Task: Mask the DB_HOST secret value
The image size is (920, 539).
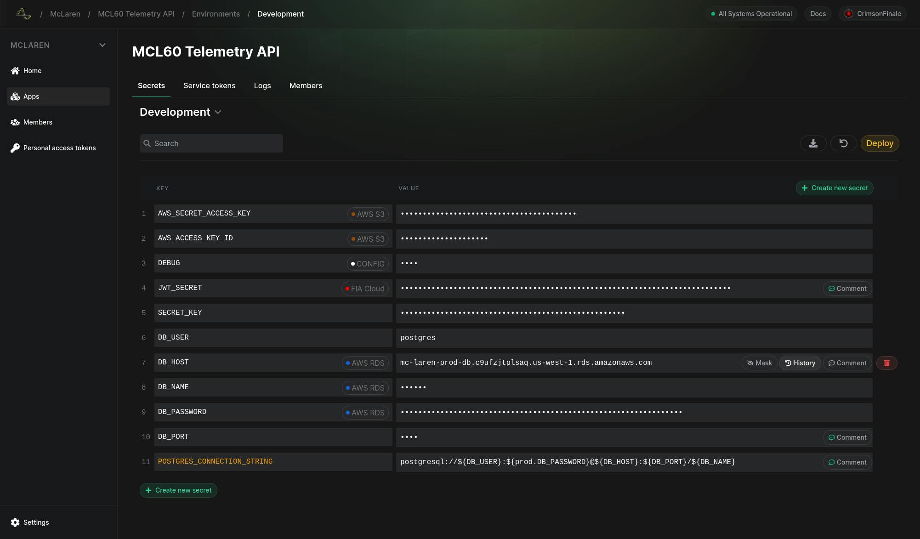Action: click(x=759, y=363)
